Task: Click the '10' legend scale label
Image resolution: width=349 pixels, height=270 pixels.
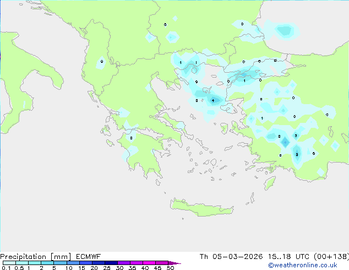Action: [x=69, y=268]
